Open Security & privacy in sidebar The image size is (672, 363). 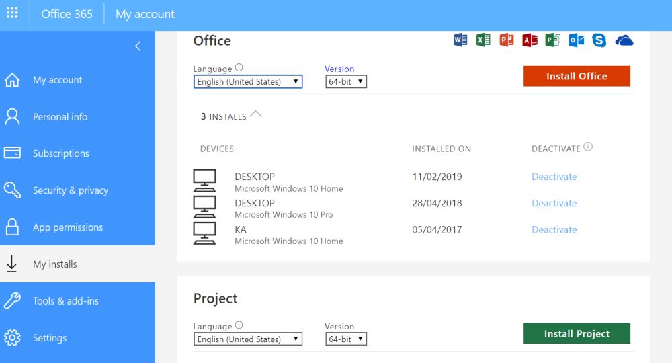(70, 190)
